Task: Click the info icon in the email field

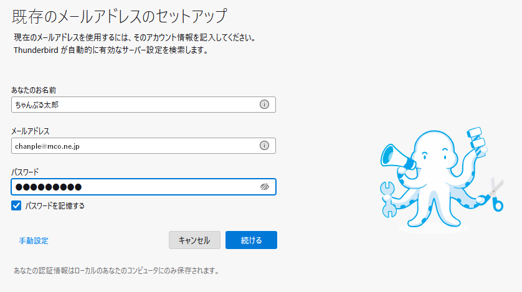Action: tap(264, 145)
